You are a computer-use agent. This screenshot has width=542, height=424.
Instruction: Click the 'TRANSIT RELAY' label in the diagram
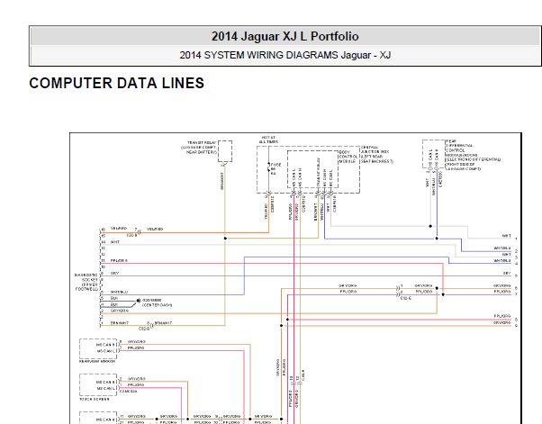[x=202, y=143]
